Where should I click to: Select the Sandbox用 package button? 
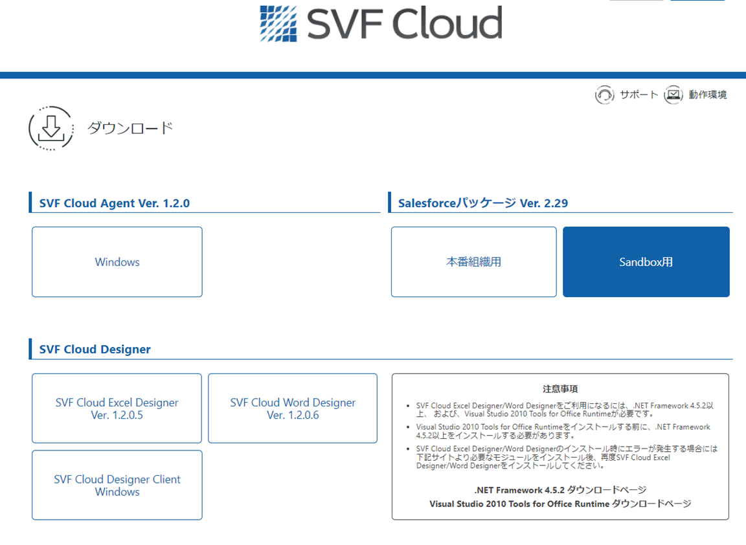646,262
